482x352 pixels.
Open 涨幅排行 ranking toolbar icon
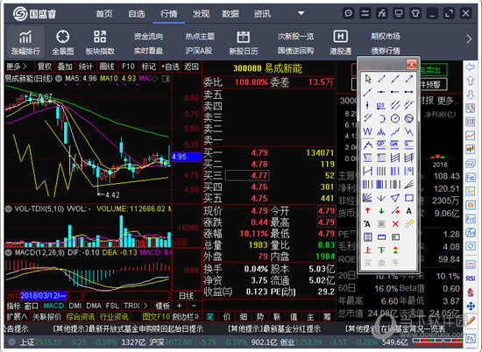pyautogui.click(x=25, y=42)
